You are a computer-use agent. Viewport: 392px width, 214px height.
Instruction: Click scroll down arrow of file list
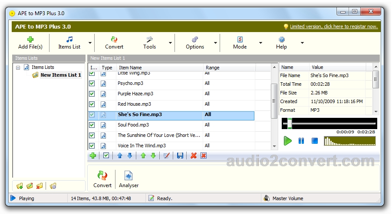coord(274,146)
